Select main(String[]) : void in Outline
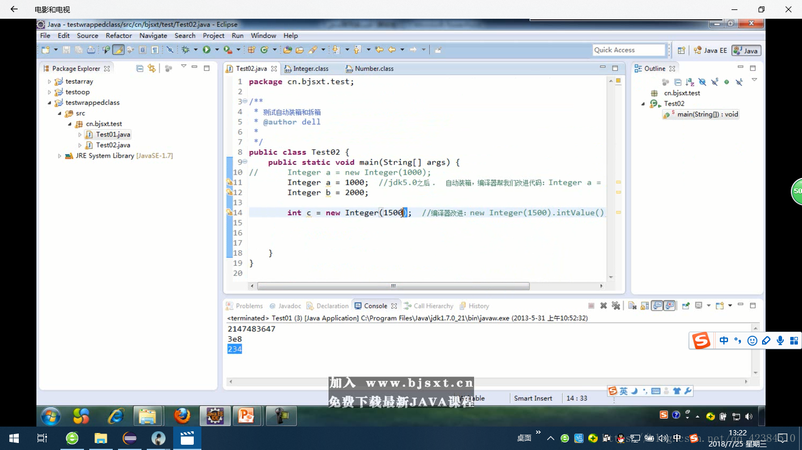The width and height of the screenshot is (802, 450). pos(701,114)
